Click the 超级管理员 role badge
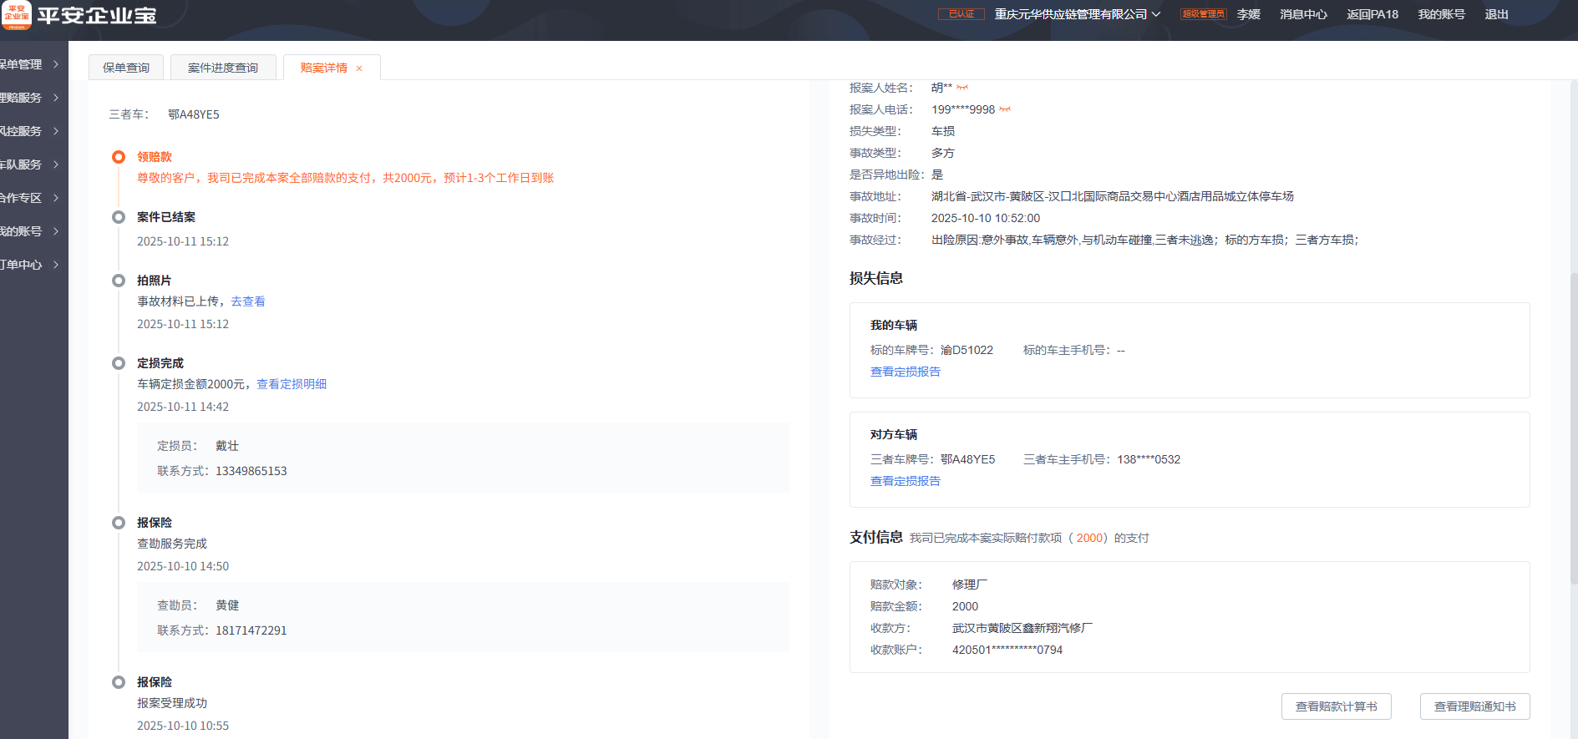Image resolution: width=1578 pixels, height=739 pixels. [1203, 14]
